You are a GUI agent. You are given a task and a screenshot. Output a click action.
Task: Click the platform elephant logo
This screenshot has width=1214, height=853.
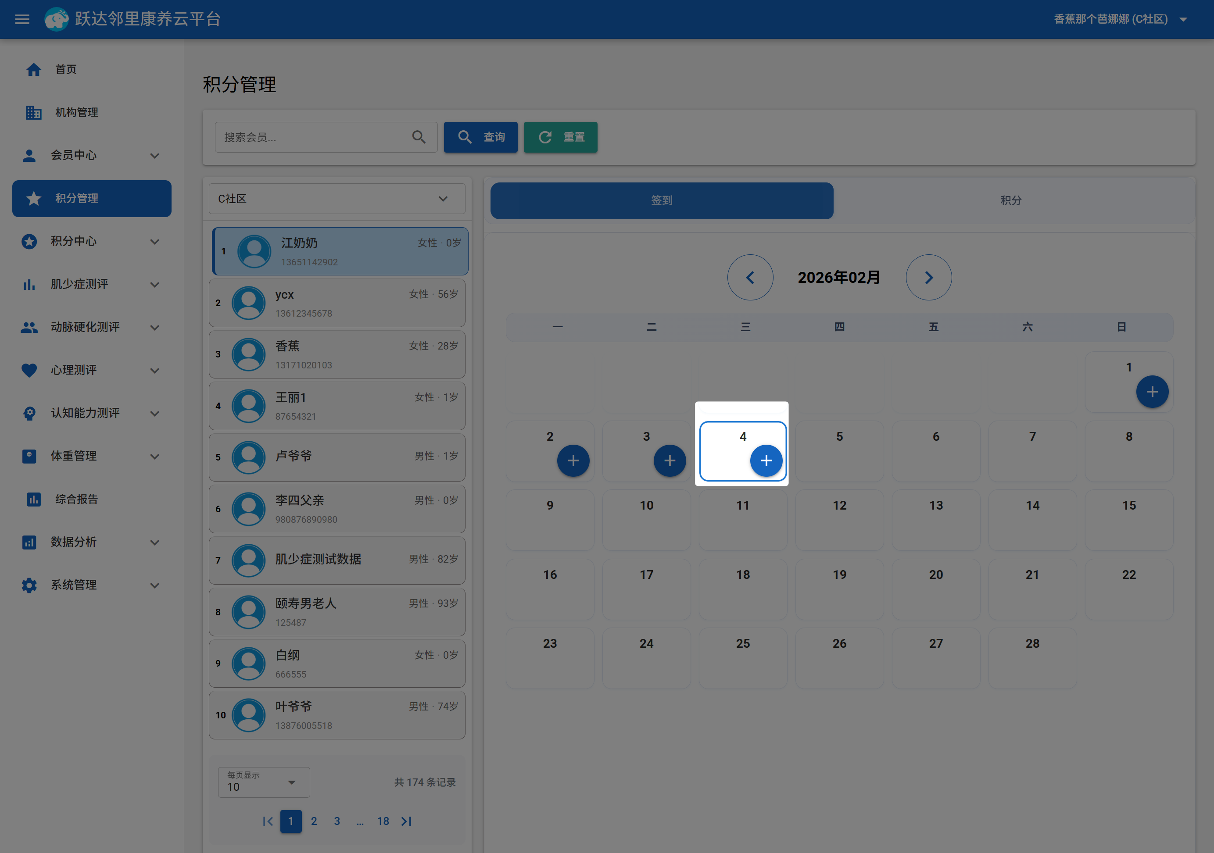tap(56, 20)
